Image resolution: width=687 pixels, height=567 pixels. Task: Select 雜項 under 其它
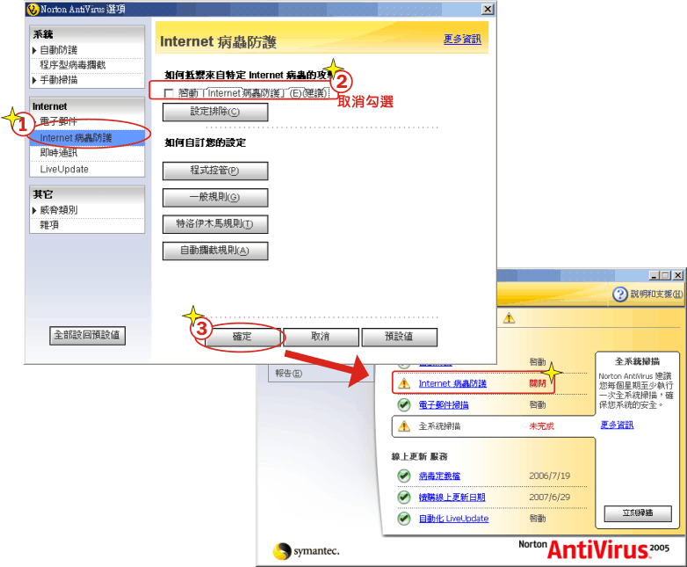(x=49, y=225)
